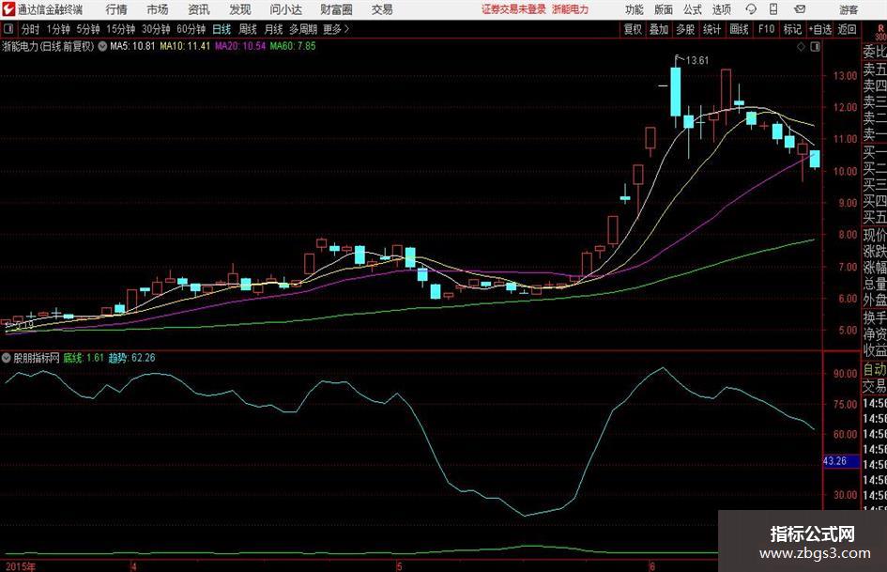
Task: Click the 2015年 timeline label
Action: click(20, 566)
